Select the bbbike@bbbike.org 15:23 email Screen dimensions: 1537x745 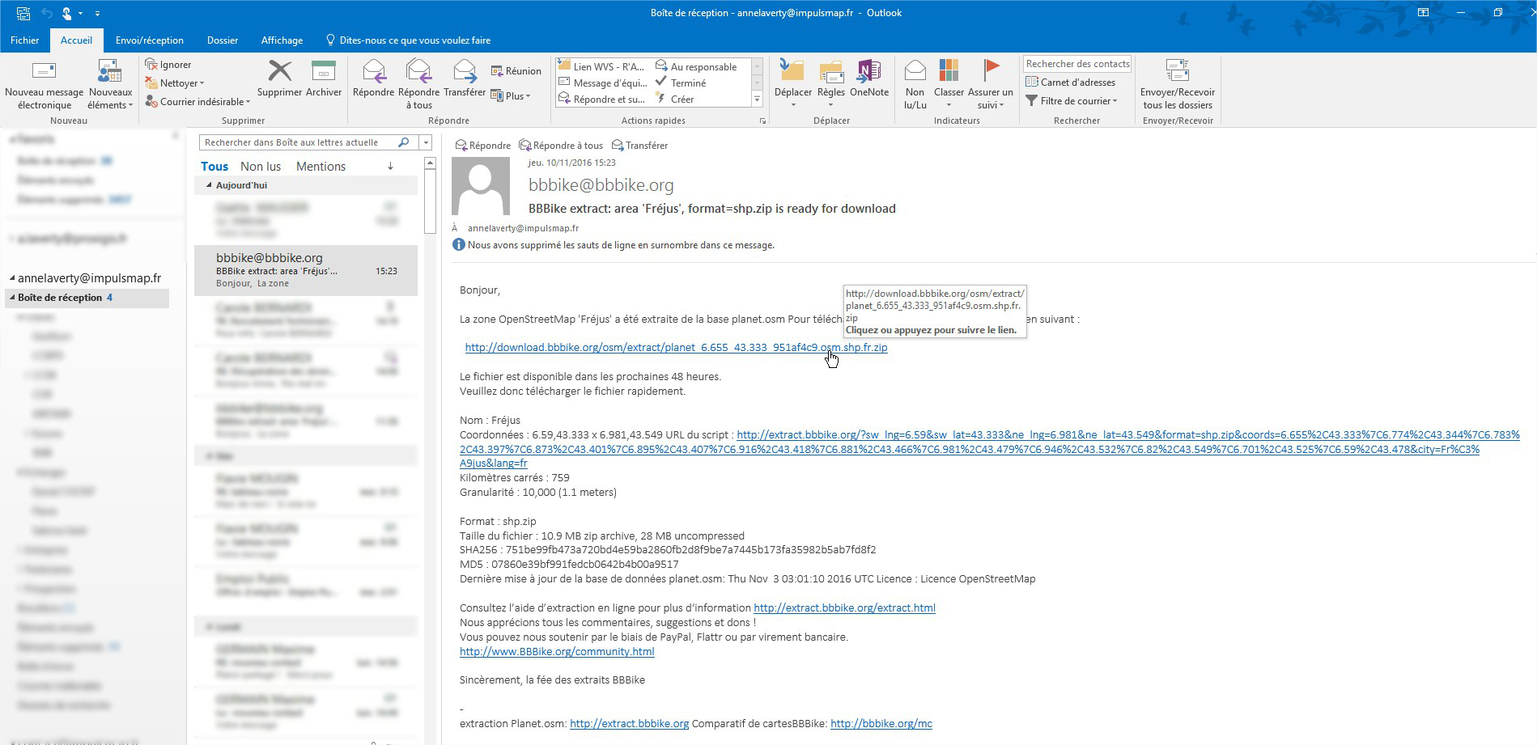306,270
